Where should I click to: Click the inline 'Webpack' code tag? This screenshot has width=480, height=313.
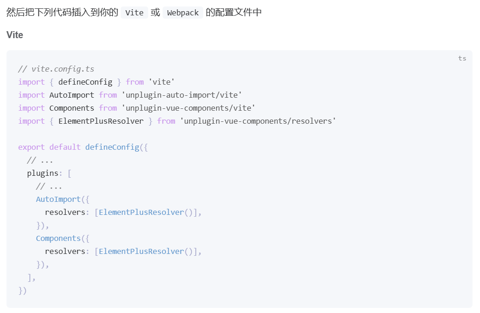pos(183,13)
